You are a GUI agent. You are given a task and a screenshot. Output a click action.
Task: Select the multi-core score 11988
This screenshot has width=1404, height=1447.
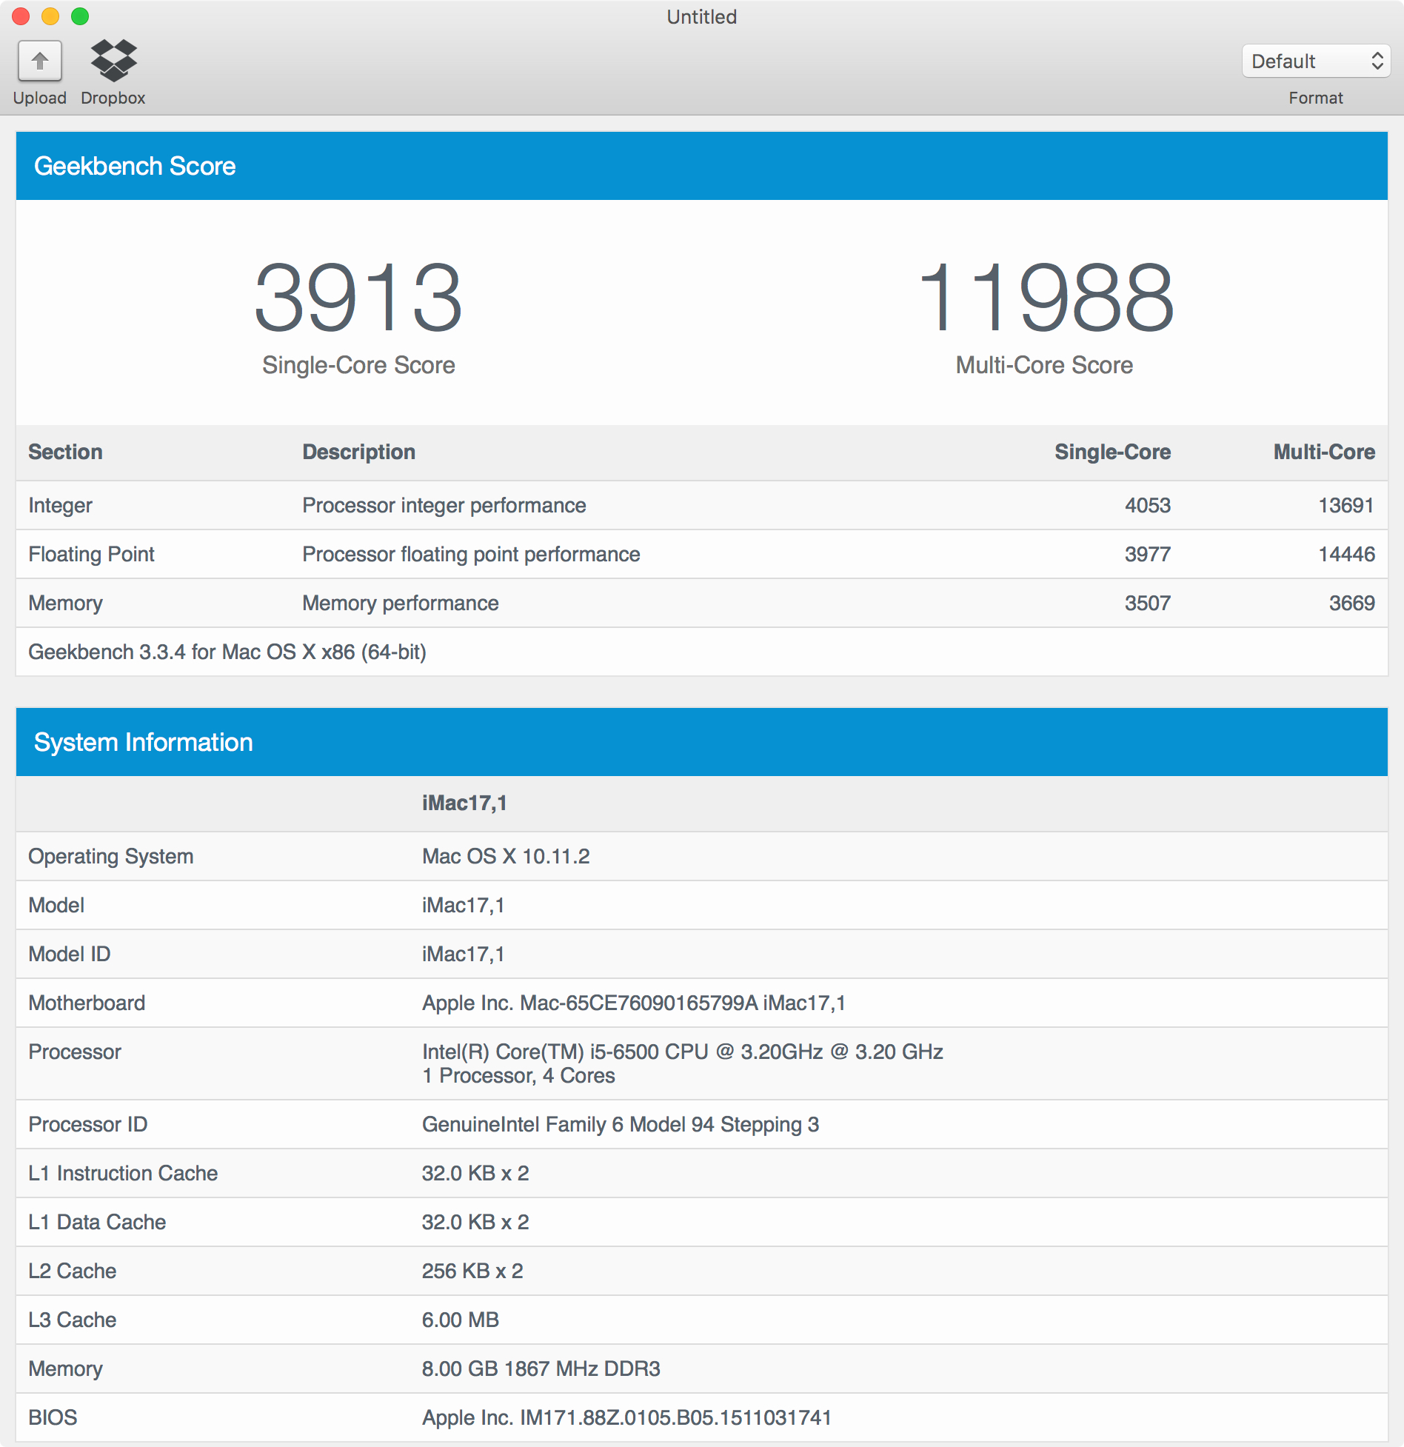click(1045, 298)
